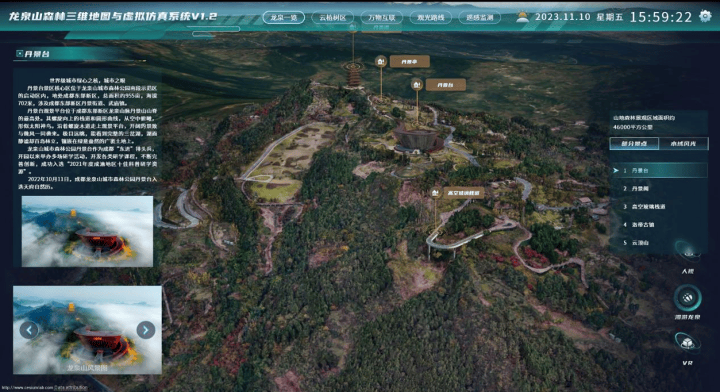Select the 观光路线 menu item

[x=426, y=18]
